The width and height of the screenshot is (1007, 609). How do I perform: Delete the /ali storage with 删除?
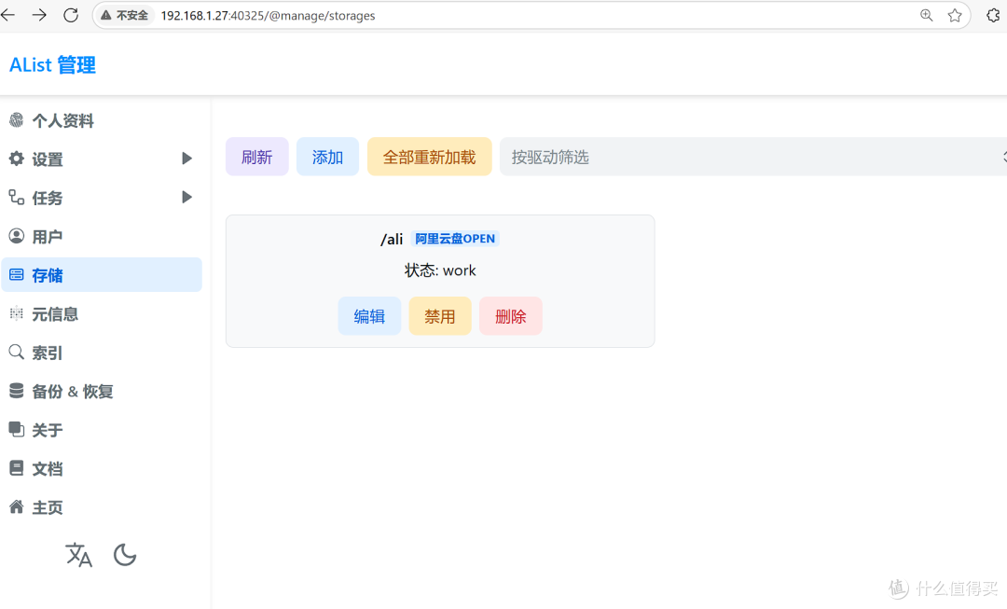(x=511, y=316)
